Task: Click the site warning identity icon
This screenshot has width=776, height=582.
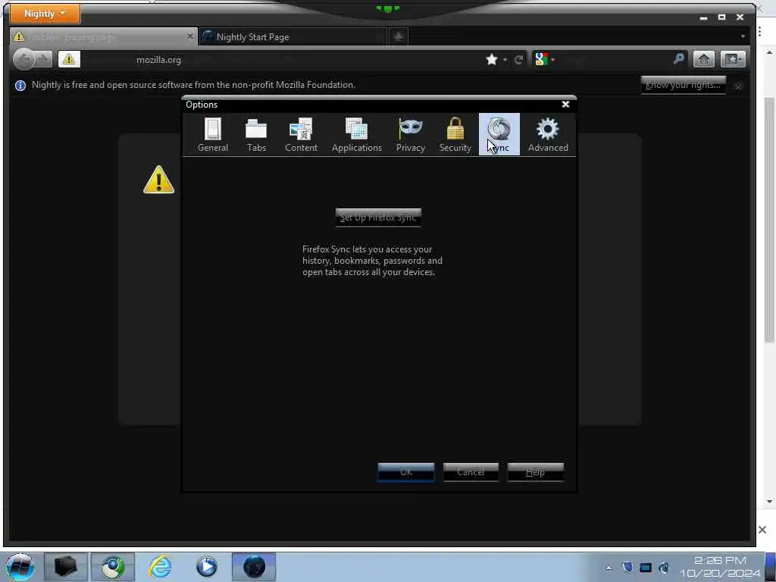Action: click(x=69, y=60)
